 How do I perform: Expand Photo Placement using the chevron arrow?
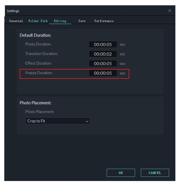87,121
